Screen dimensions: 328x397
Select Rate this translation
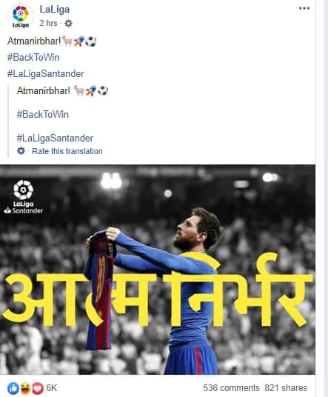[67, 151]
